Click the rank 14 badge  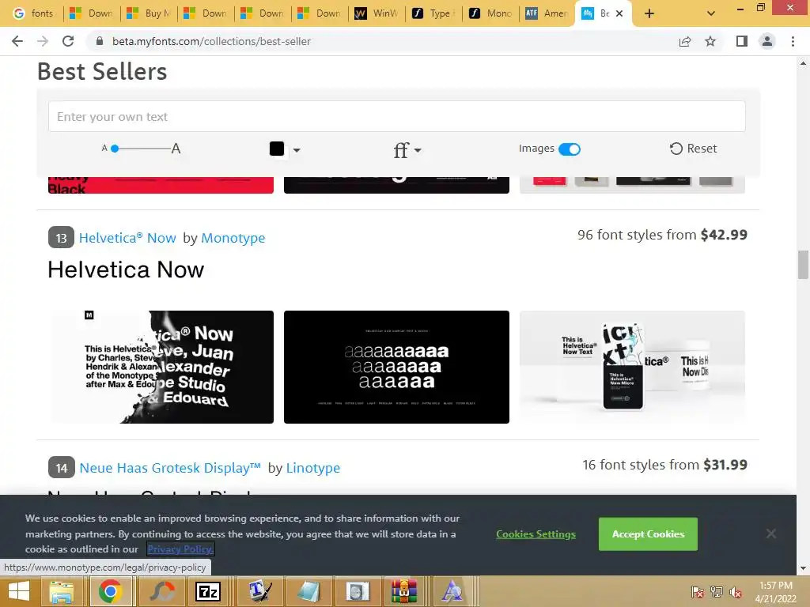point(62,468)
